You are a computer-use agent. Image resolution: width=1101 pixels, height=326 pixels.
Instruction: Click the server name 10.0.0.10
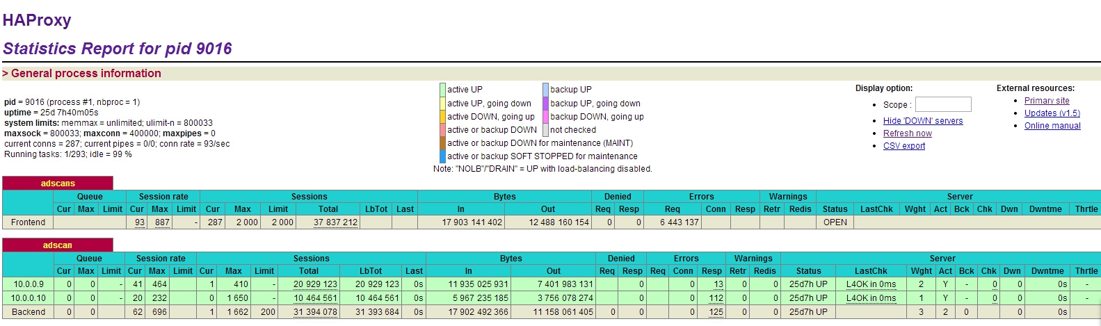29,298
